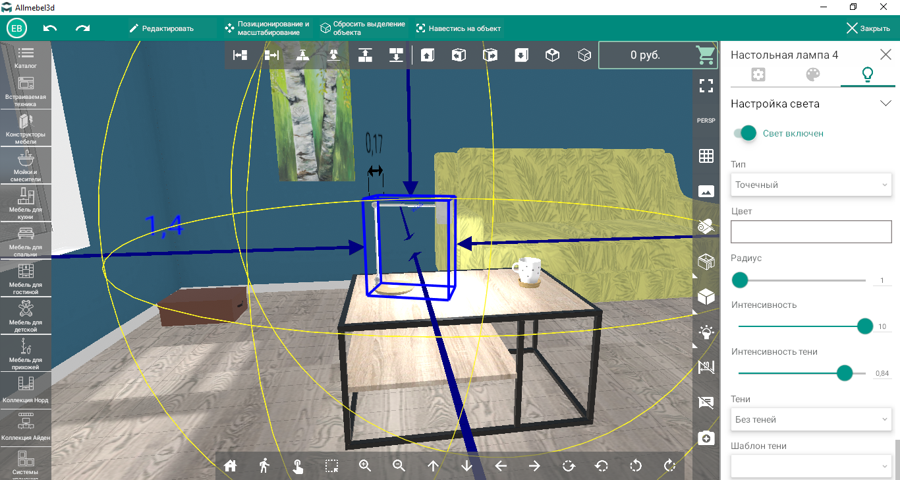Switch to the gear settings tab

[x=758, y=75]
